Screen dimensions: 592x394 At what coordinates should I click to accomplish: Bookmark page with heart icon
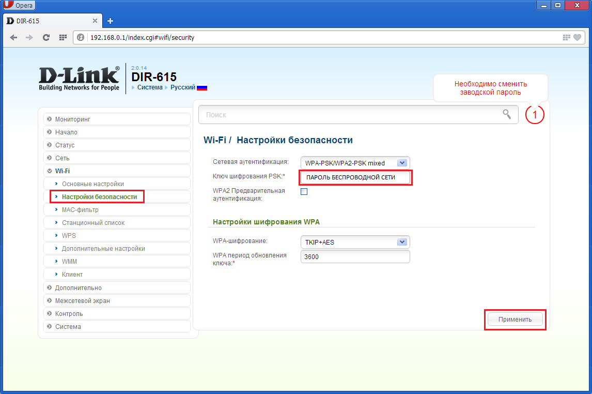click(x=577, y=37)
